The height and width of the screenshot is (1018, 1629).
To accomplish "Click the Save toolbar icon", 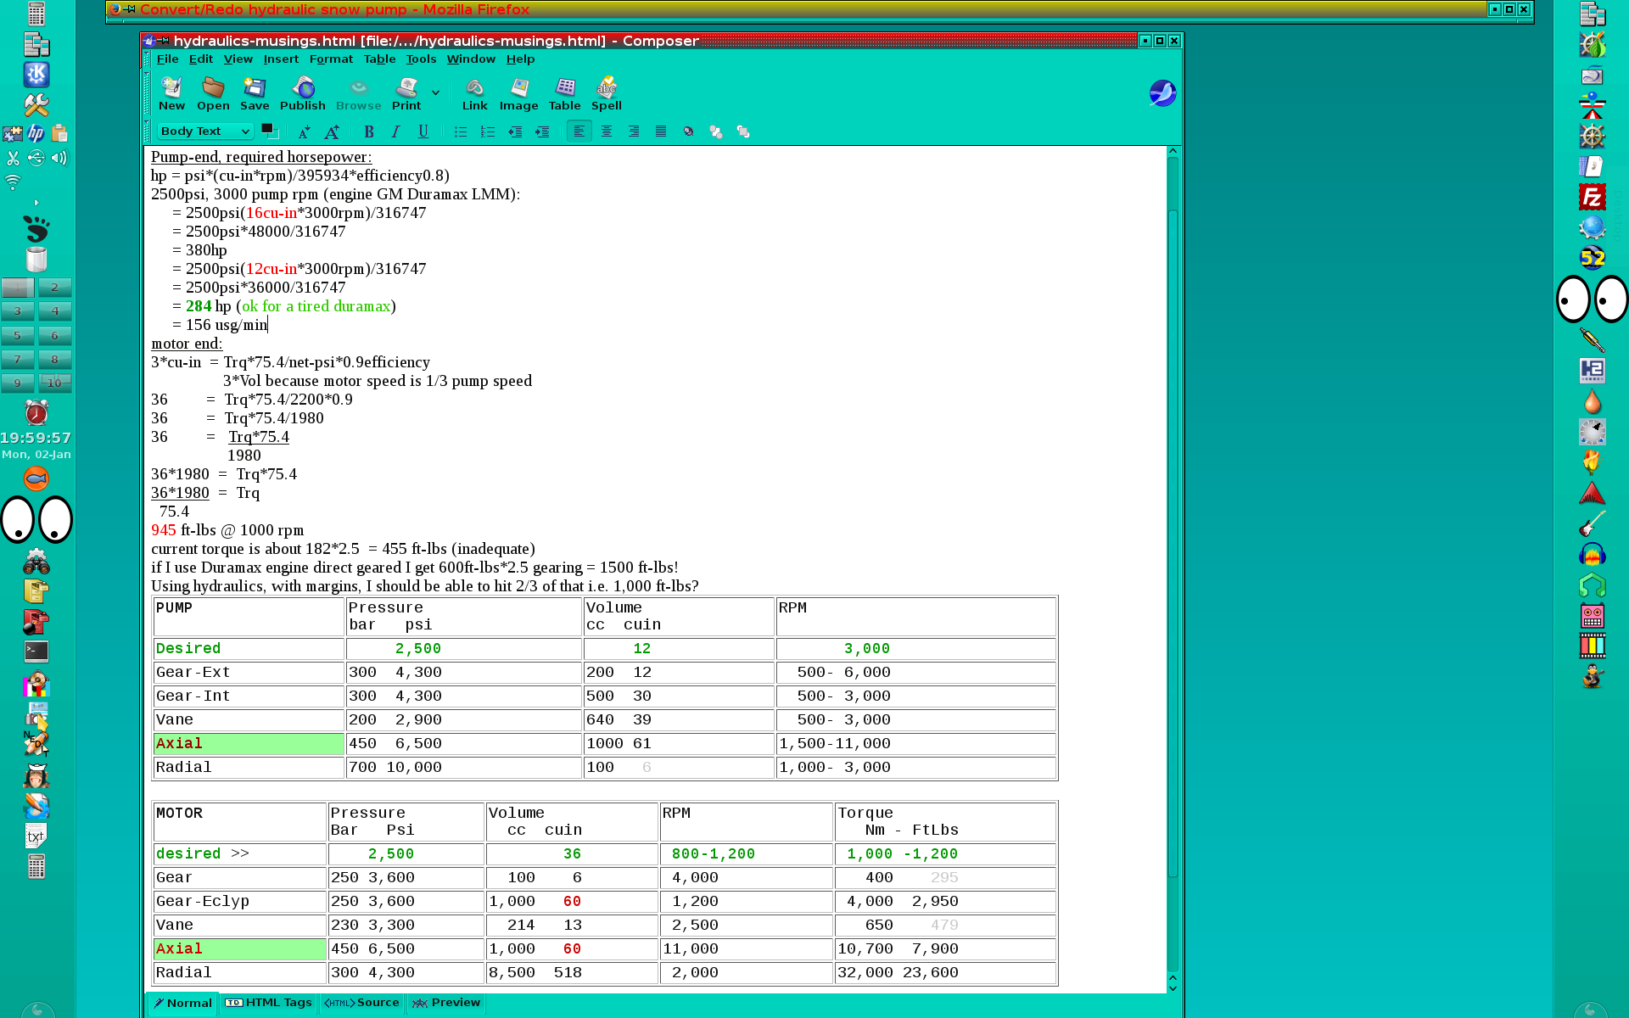I will click(255, 94).
